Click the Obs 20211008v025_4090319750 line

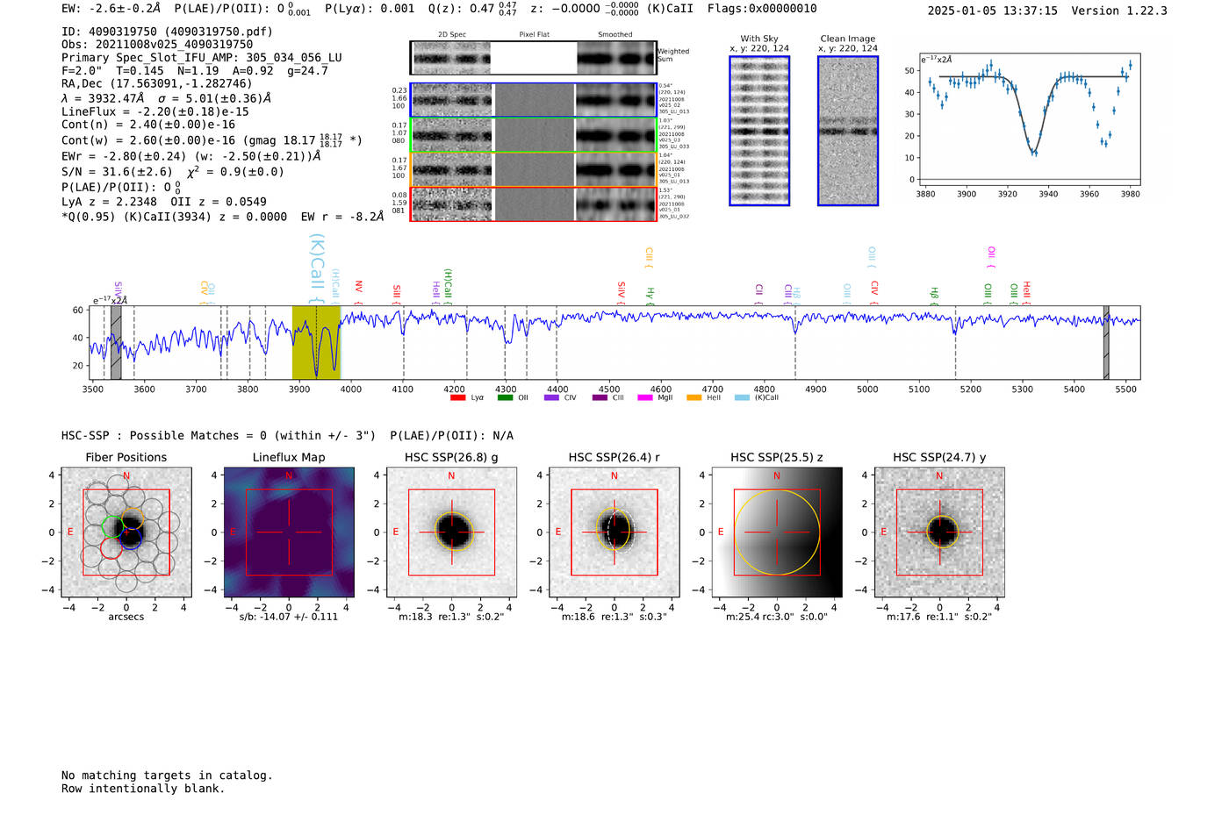click(157, 45)
